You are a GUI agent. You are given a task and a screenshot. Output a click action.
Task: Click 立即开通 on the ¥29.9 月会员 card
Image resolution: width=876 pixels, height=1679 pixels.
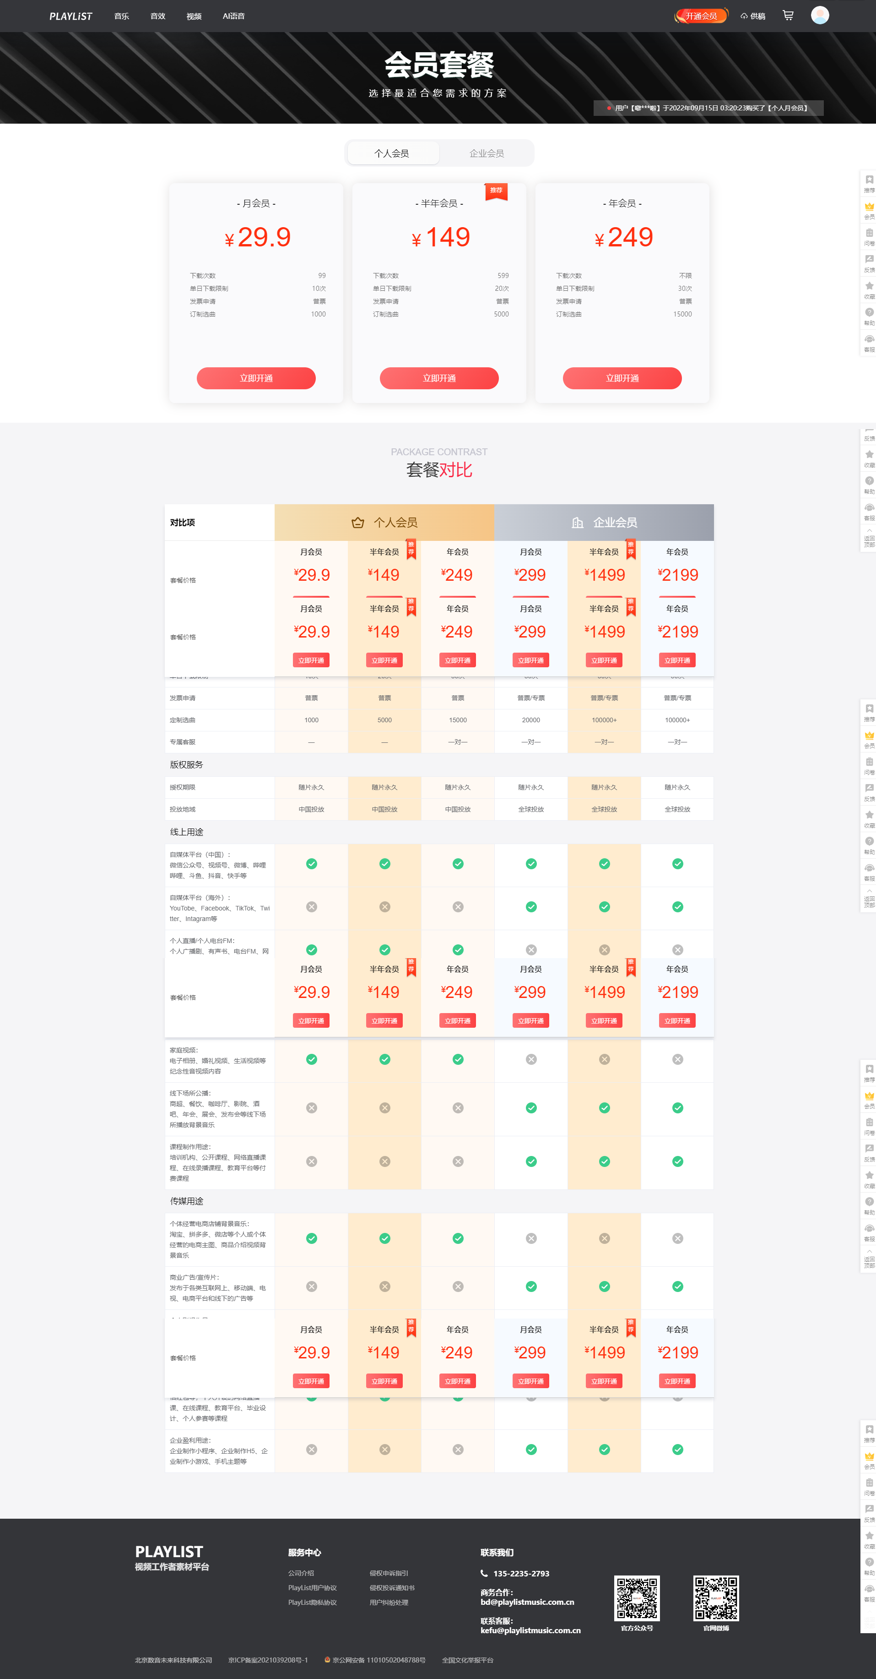[x=256, y=378]
